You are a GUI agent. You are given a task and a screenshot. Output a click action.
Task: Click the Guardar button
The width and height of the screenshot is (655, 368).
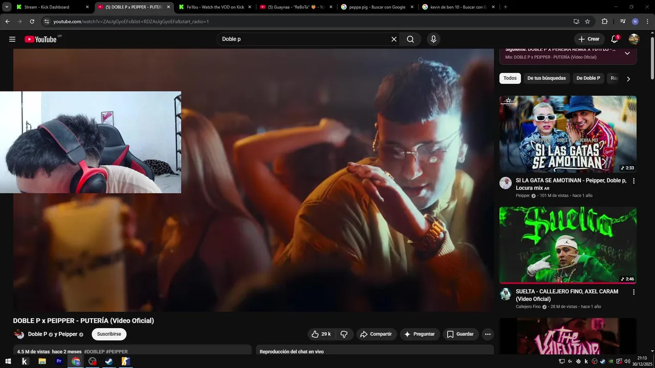[461, 334]
